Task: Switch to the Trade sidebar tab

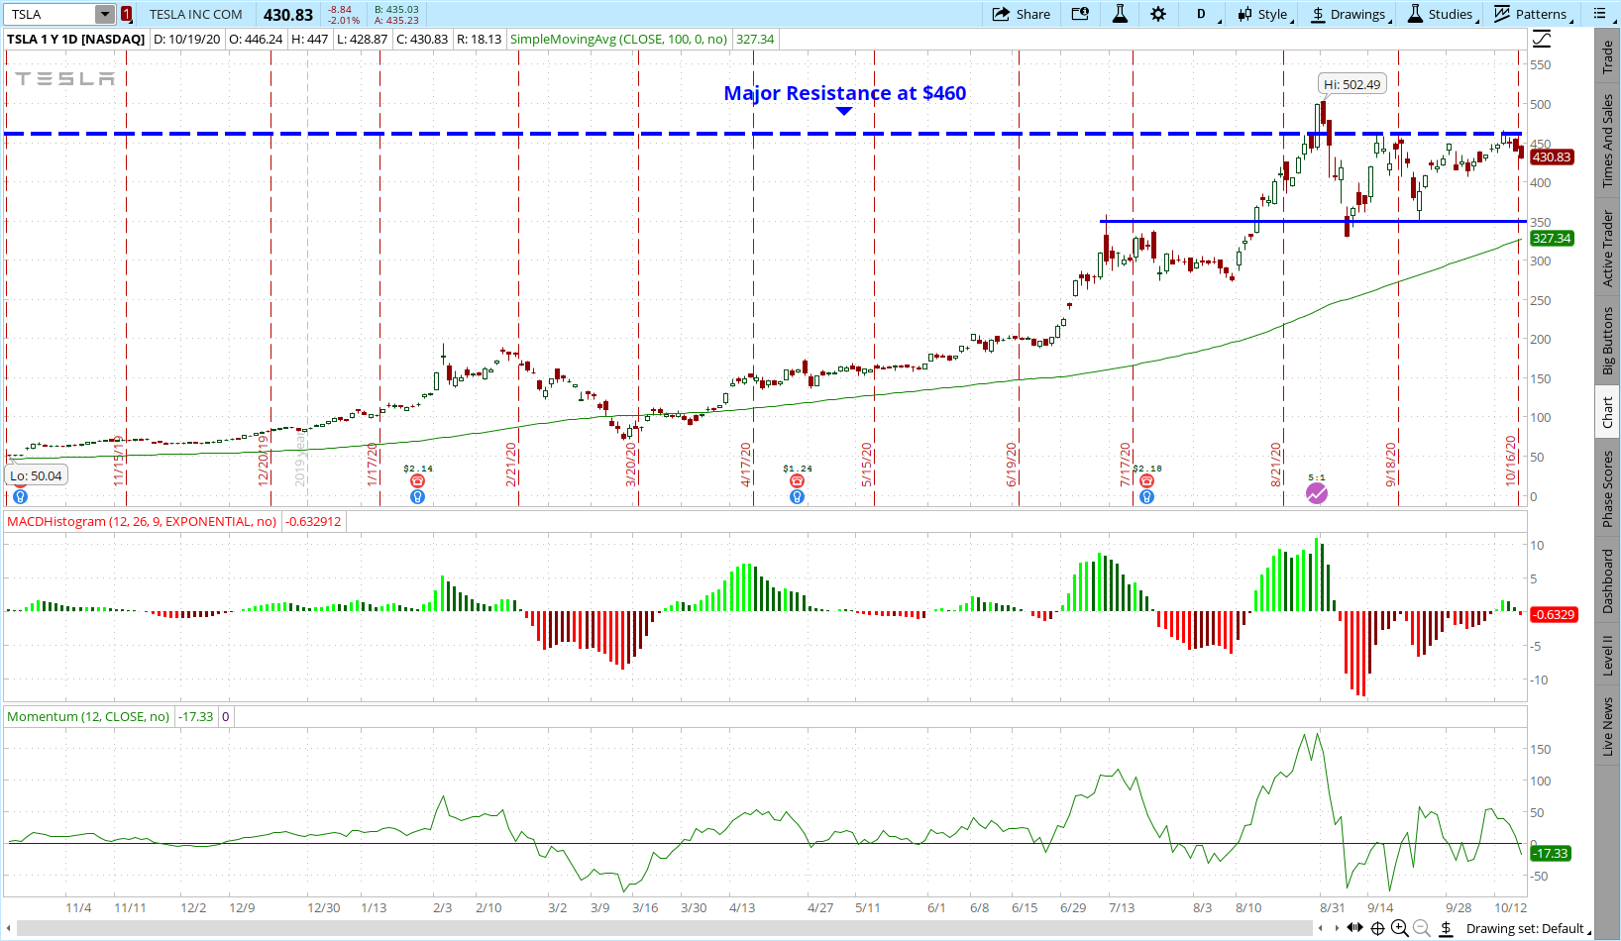Action: [x=1607, y=56]
